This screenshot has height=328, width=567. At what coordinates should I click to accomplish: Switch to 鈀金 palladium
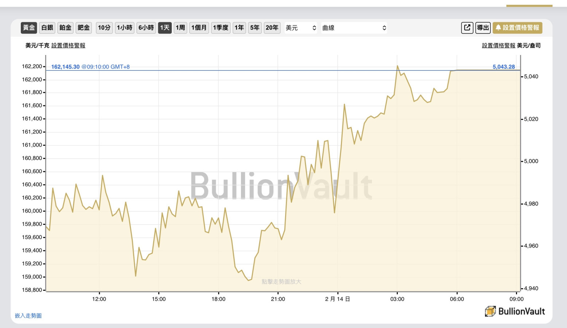point(84,28)
